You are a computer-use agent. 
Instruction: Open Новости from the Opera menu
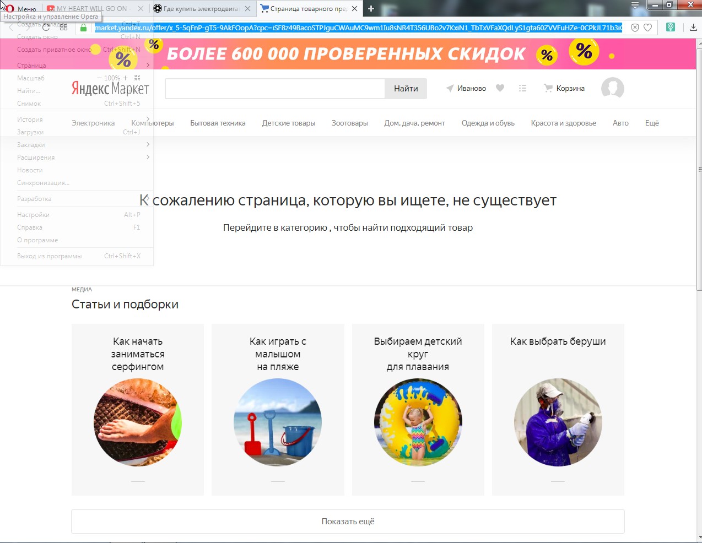77,170
